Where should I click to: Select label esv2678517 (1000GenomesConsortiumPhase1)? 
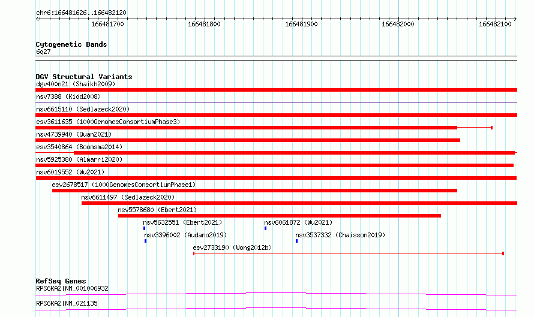coord(124,185)
